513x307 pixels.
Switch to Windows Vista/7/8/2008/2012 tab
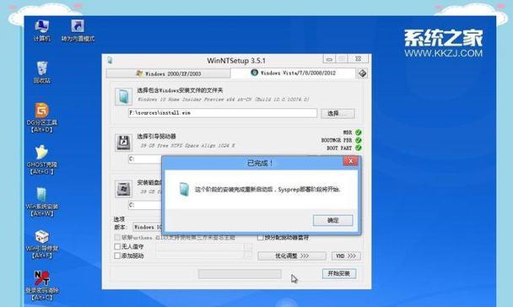pyautogui.click(x=293, y=73)
